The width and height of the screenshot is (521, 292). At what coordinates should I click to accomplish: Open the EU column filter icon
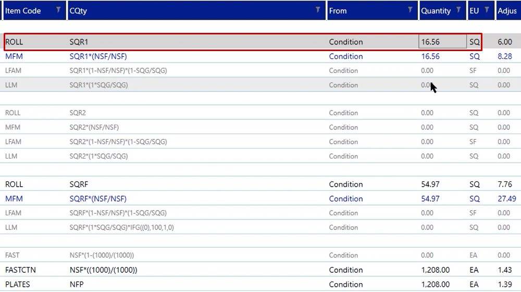click(x=487, y=10)
